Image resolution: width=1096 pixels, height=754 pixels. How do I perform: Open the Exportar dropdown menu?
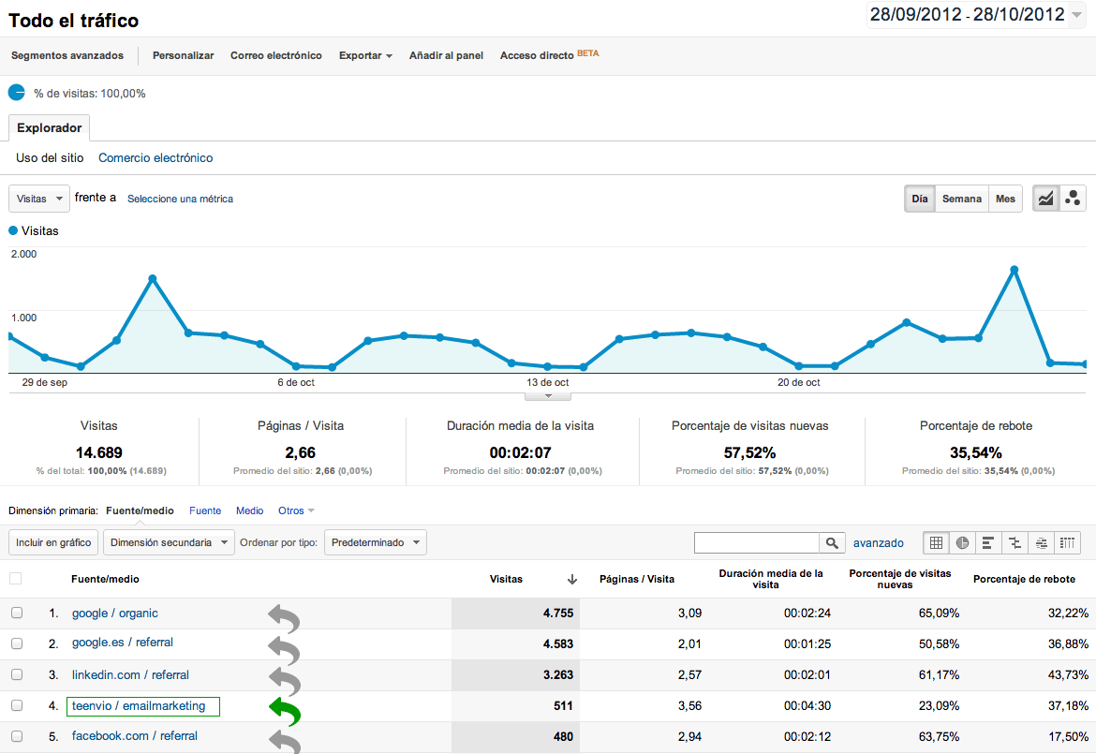(365, 55)
